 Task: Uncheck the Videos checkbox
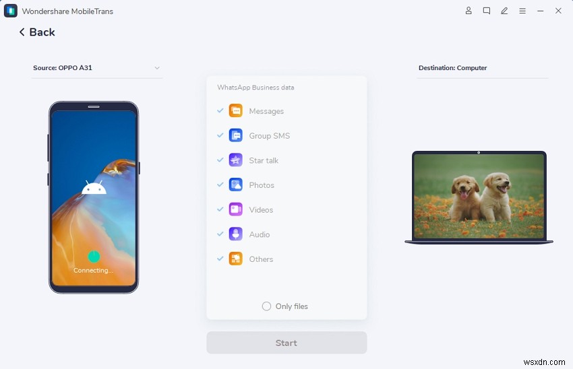(x=220, y=209)
